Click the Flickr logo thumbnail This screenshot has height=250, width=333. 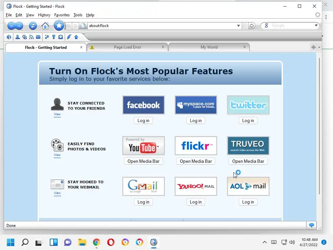[x=195, y=146]
